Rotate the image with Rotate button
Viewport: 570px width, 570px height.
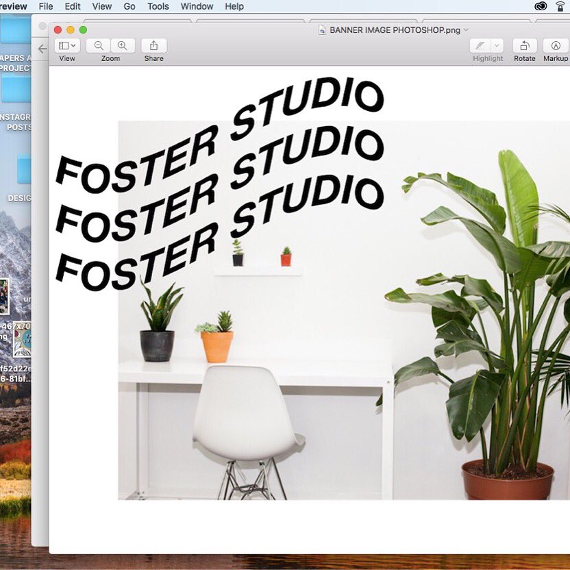(525, 46)
